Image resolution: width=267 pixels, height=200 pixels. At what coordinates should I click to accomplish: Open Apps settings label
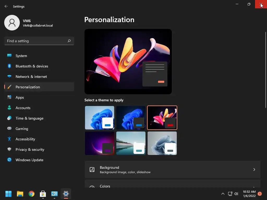(20, 97)
